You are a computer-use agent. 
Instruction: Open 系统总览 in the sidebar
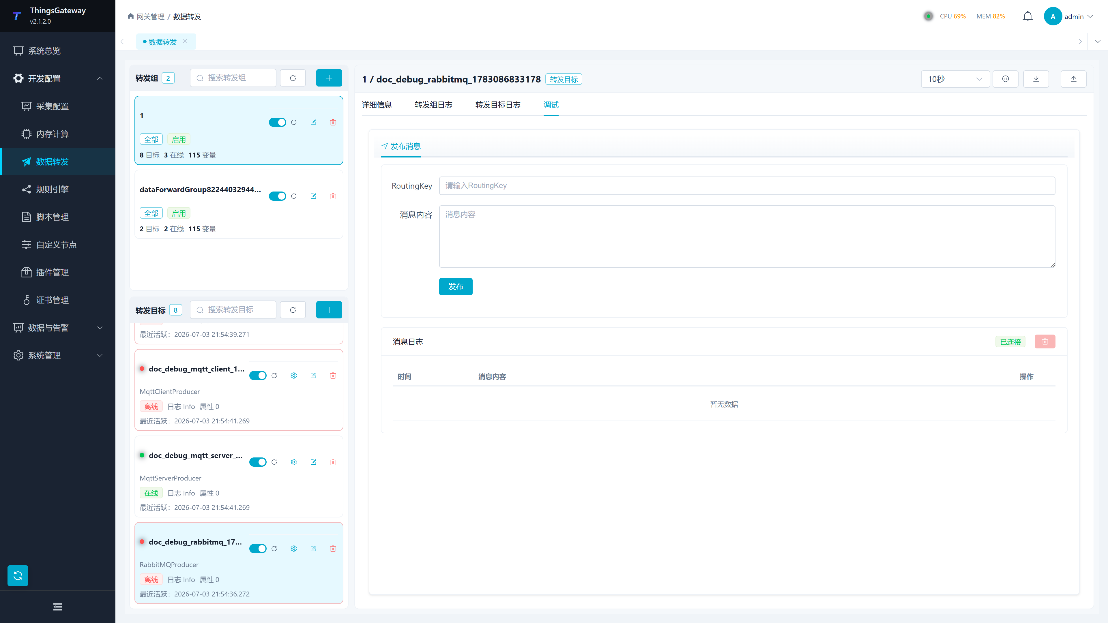58,51
